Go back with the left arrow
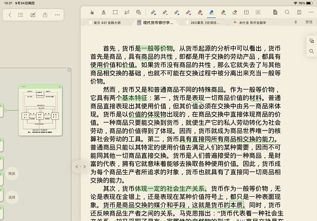The image size is (317, 221). [x=10, y=15]
